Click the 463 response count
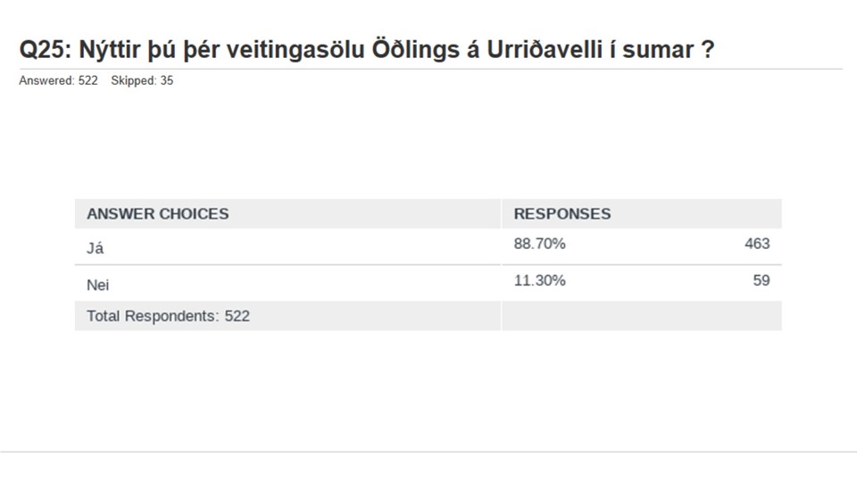Viewport: 857px width, 482px height. tap(757, 244)
